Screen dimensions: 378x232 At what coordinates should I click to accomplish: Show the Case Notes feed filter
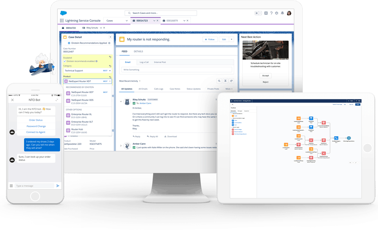click(175, 89)
